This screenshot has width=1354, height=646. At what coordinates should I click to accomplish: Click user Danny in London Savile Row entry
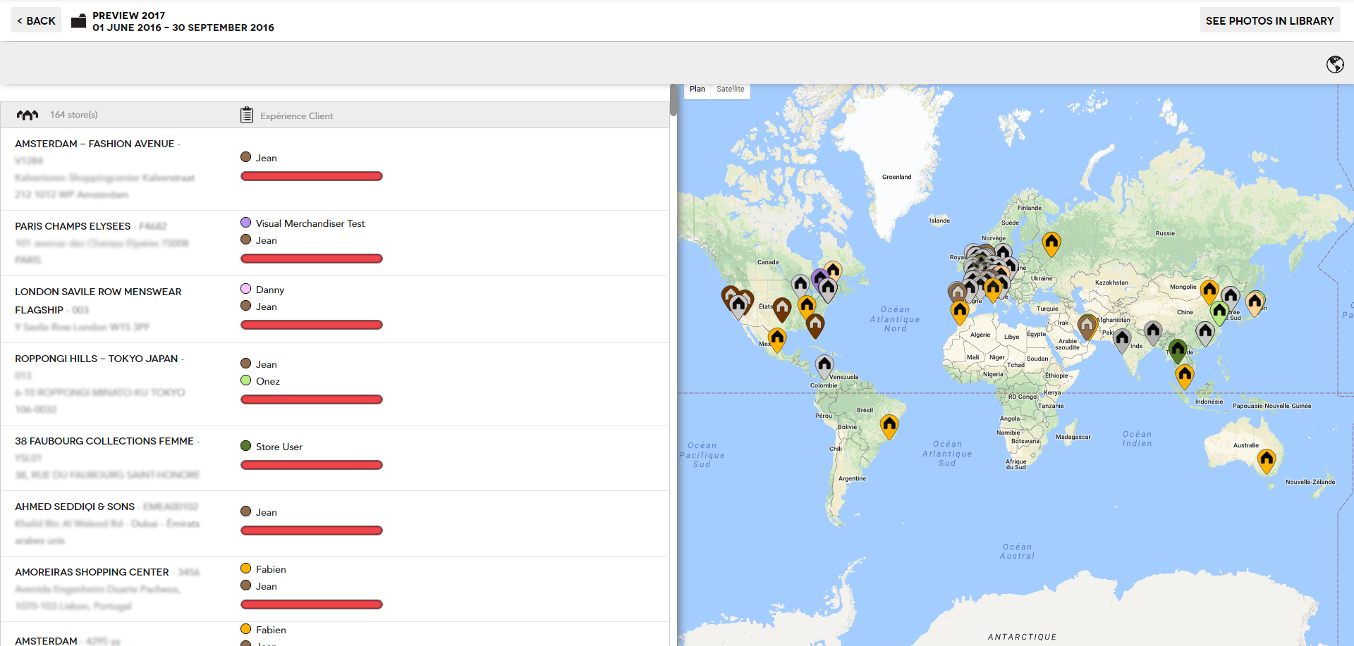pos(269,290)
